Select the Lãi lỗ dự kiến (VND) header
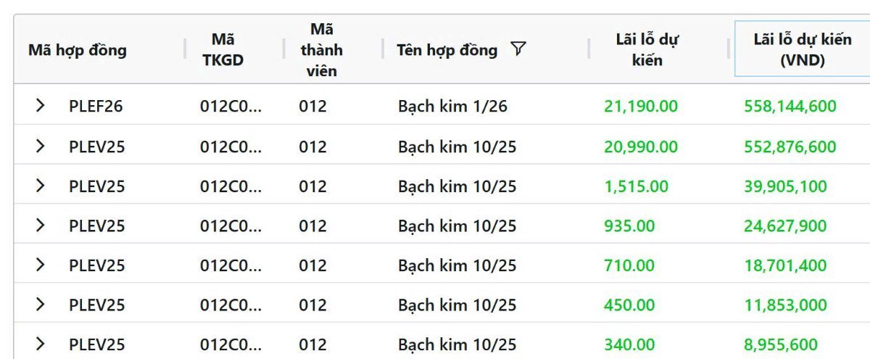Image resolution: width=870 pixels, height=359 pixels. pyautogui.click(x=803, y=49)
